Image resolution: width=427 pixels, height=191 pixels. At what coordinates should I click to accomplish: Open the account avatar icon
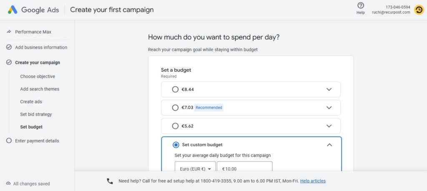click(x=419, y=10)
